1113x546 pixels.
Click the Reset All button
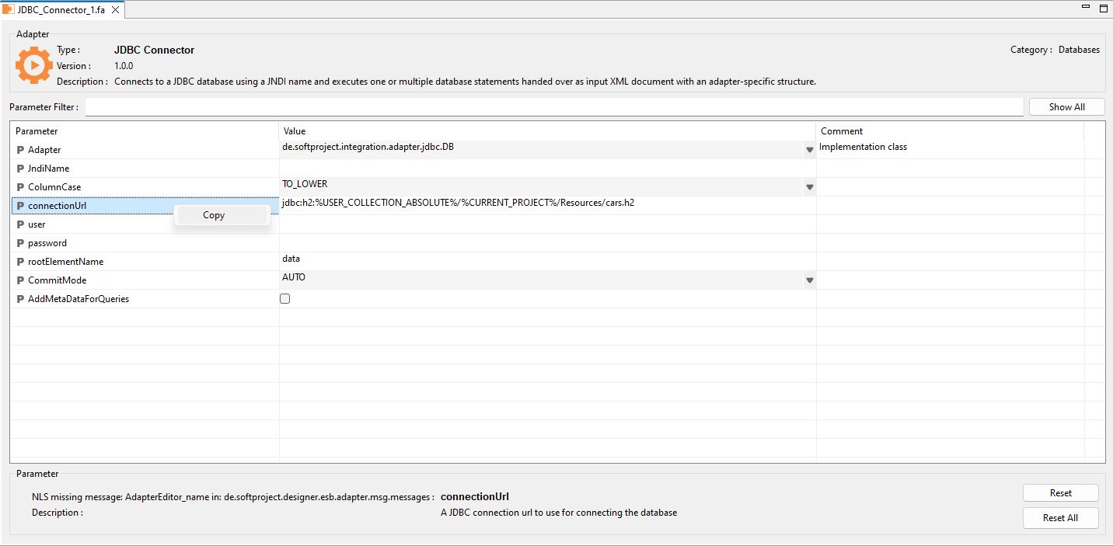click(1060, 518)
